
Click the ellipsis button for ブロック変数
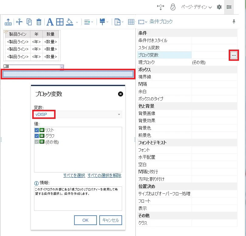point(234,55)
